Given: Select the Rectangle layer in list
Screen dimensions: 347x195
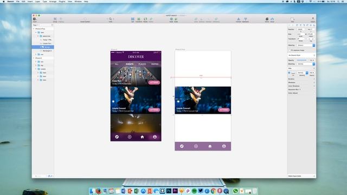Looking at the screenshot, I should tap(47, 50).
